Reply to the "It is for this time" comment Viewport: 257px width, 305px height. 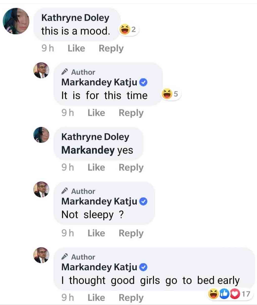[131, 113]
